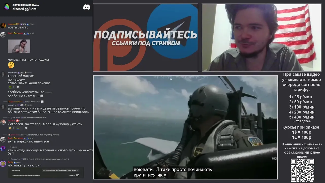Click the image attachment icon in the haneech777 reply
Viewport: 325px width, 183px height.
tap(42, 102)
